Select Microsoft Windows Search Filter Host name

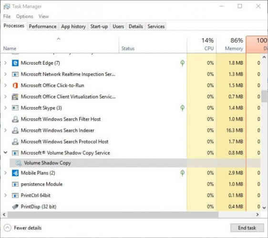point(61,119)
